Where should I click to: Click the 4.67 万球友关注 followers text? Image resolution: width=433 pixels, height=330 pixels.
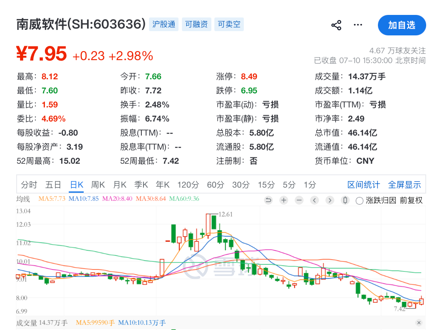398,50
